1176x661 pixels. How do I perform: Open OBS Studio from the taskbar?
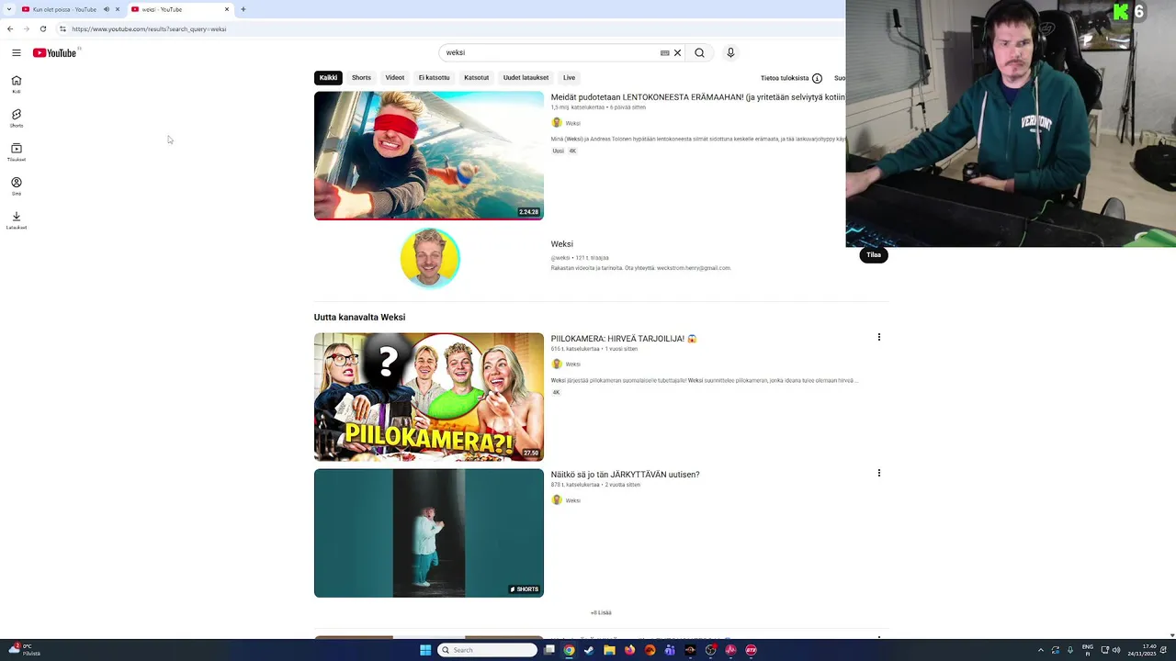tap(710, 650)
